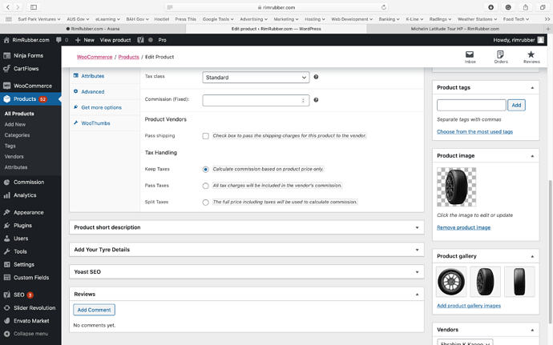
Task: Click the Add Comment button
Action: [x=94, y=310]
